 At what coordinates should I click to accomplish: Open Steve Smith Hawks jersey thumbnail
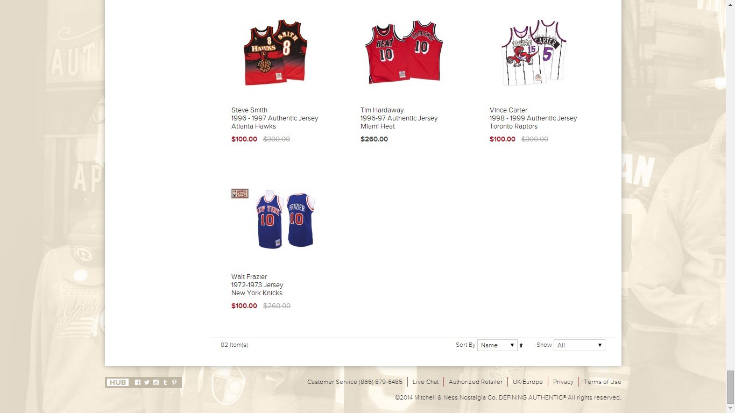[x=275, y=53]
